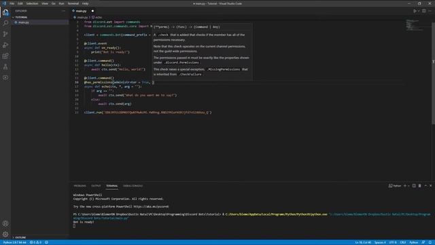Open the Selection menu
Viewport: 435px width, 245px height.
click(32, 3)
